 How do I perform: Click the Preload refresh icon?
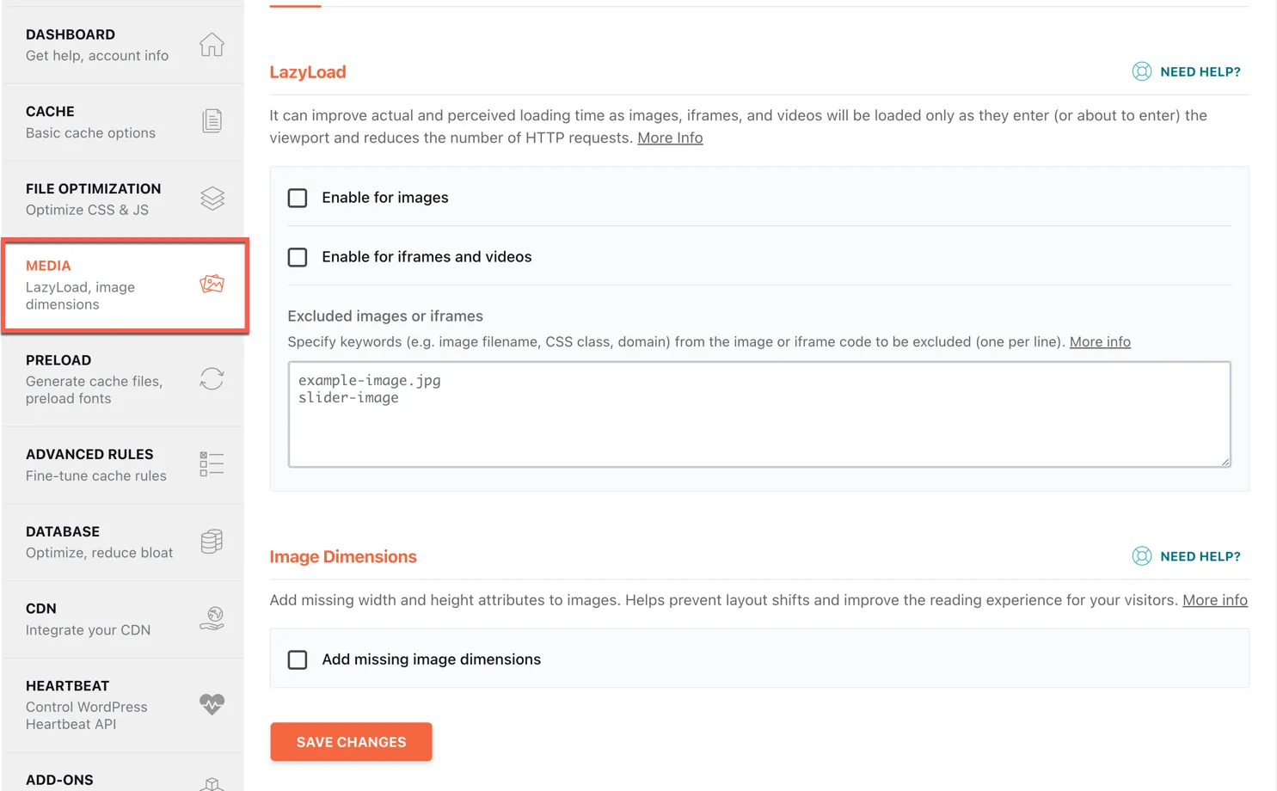pos(212,379)
